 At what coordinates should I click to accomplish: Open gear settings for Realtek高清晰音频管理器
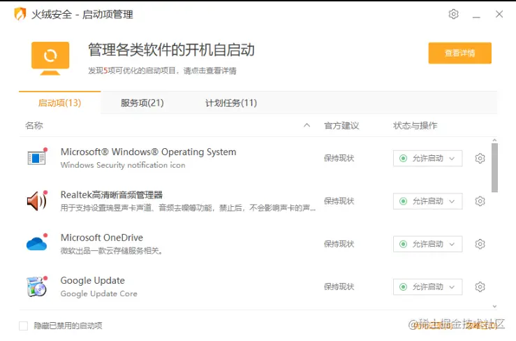pos(480,201)
